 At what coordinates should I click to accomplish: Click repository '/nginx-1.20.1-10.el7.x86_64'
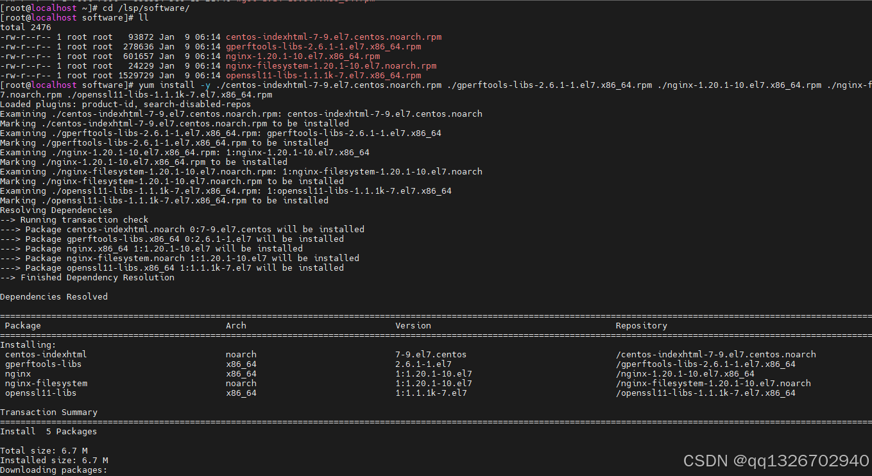685,373
